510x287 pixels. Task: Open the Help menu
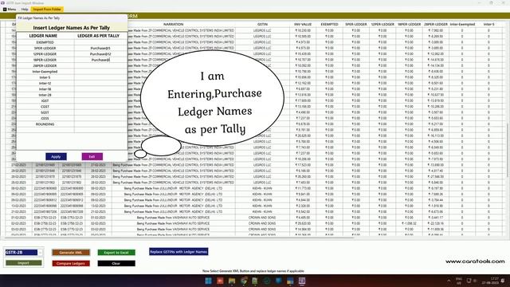point(25,10)
